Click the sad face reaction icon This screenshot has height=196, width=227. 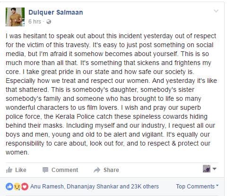click(x=17, y=187)
